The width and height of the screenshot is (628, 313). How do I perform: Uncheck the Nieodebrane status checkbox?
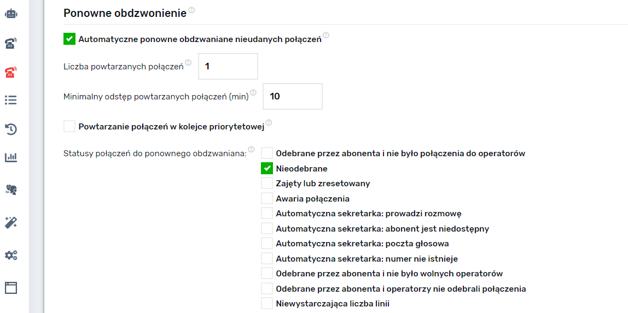point(267,169)
